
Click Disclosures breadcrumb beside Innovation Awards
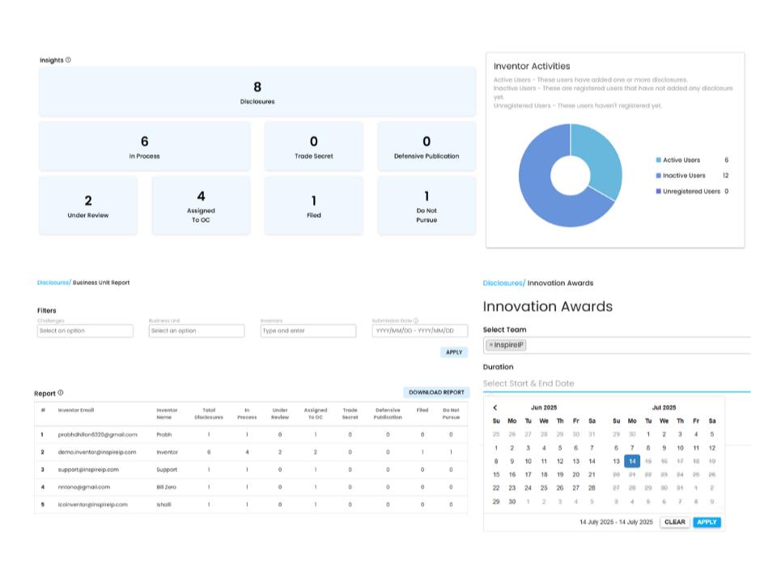pyautogui.click(x=503, y=283)
